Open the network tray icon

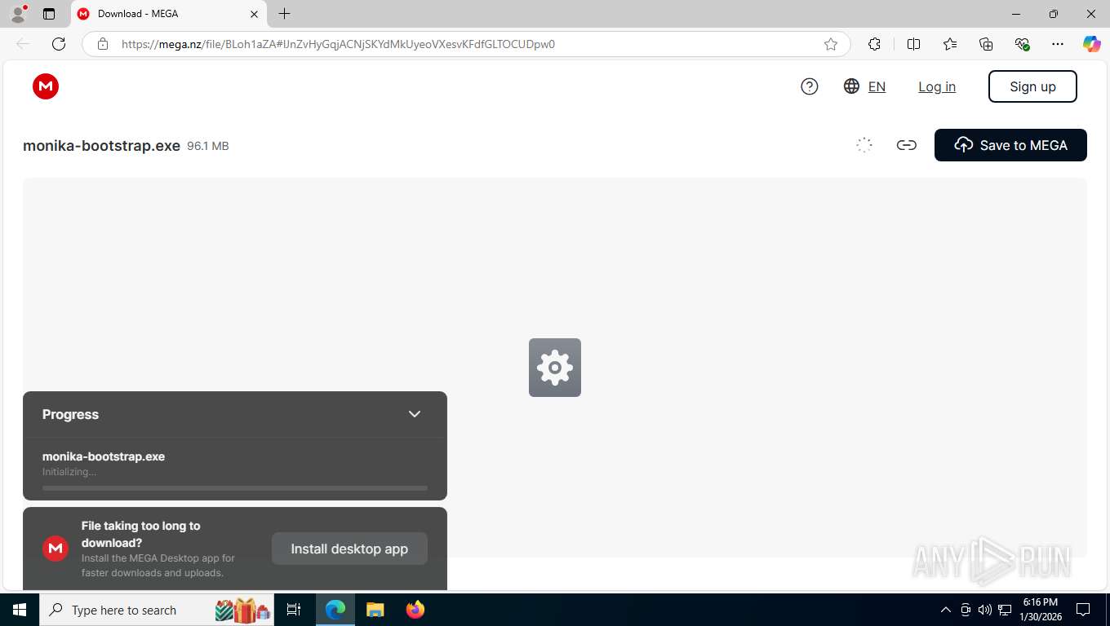[x=1005, y=610]
